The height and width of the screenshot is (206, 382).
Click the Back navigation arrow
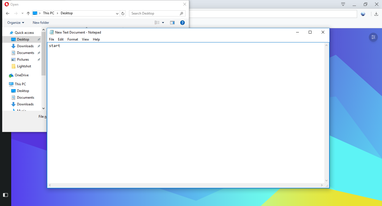(8, 13)
